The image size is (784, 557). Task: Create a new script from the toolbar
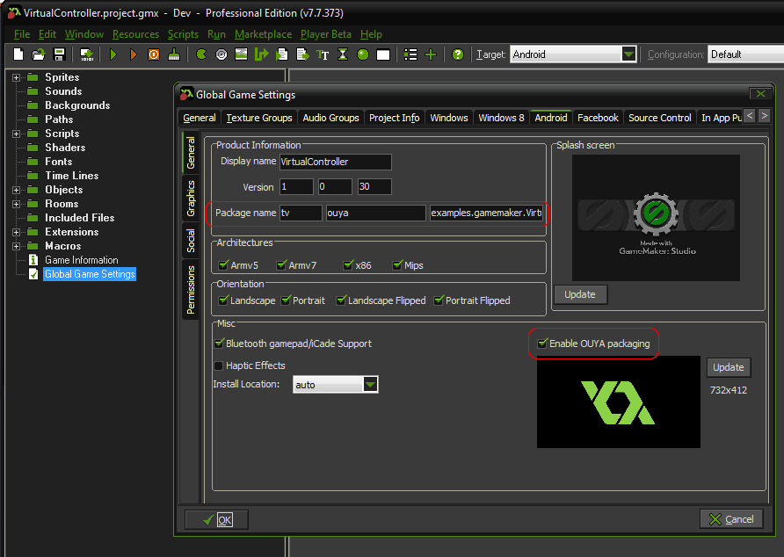pos(282,54)
